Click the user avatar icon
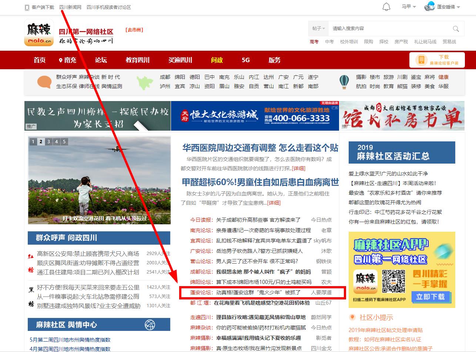 click(429, 7)
